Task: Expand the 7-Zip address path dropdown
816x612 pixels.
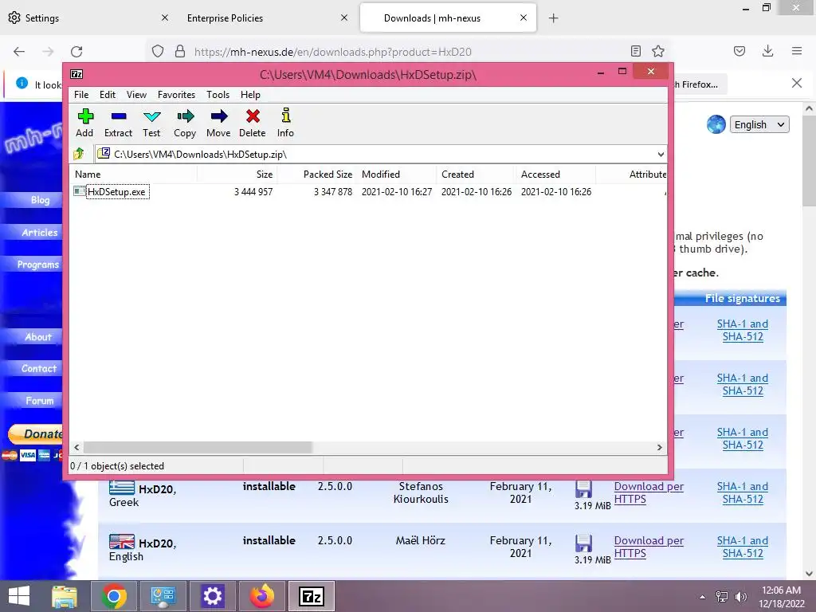Action: 661,154
